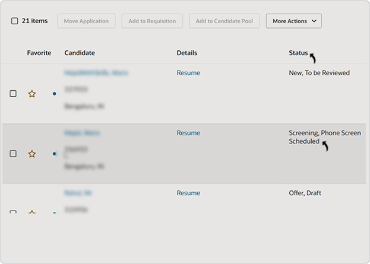
Task: Star the first candidate as favorite
Action: coord(32,94)
